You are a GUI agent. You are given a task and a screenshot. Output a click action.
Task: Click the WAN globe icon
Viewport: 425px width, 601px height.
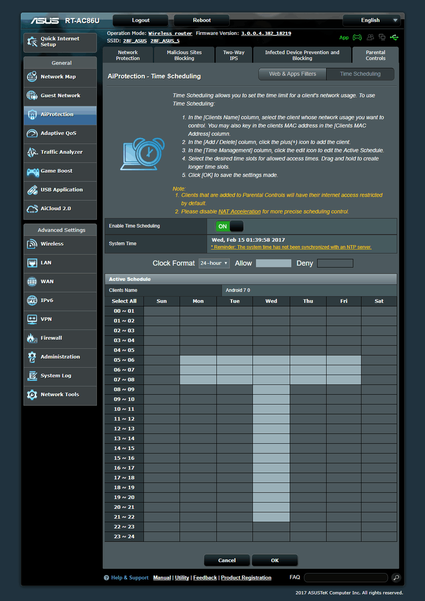[32, 282]
